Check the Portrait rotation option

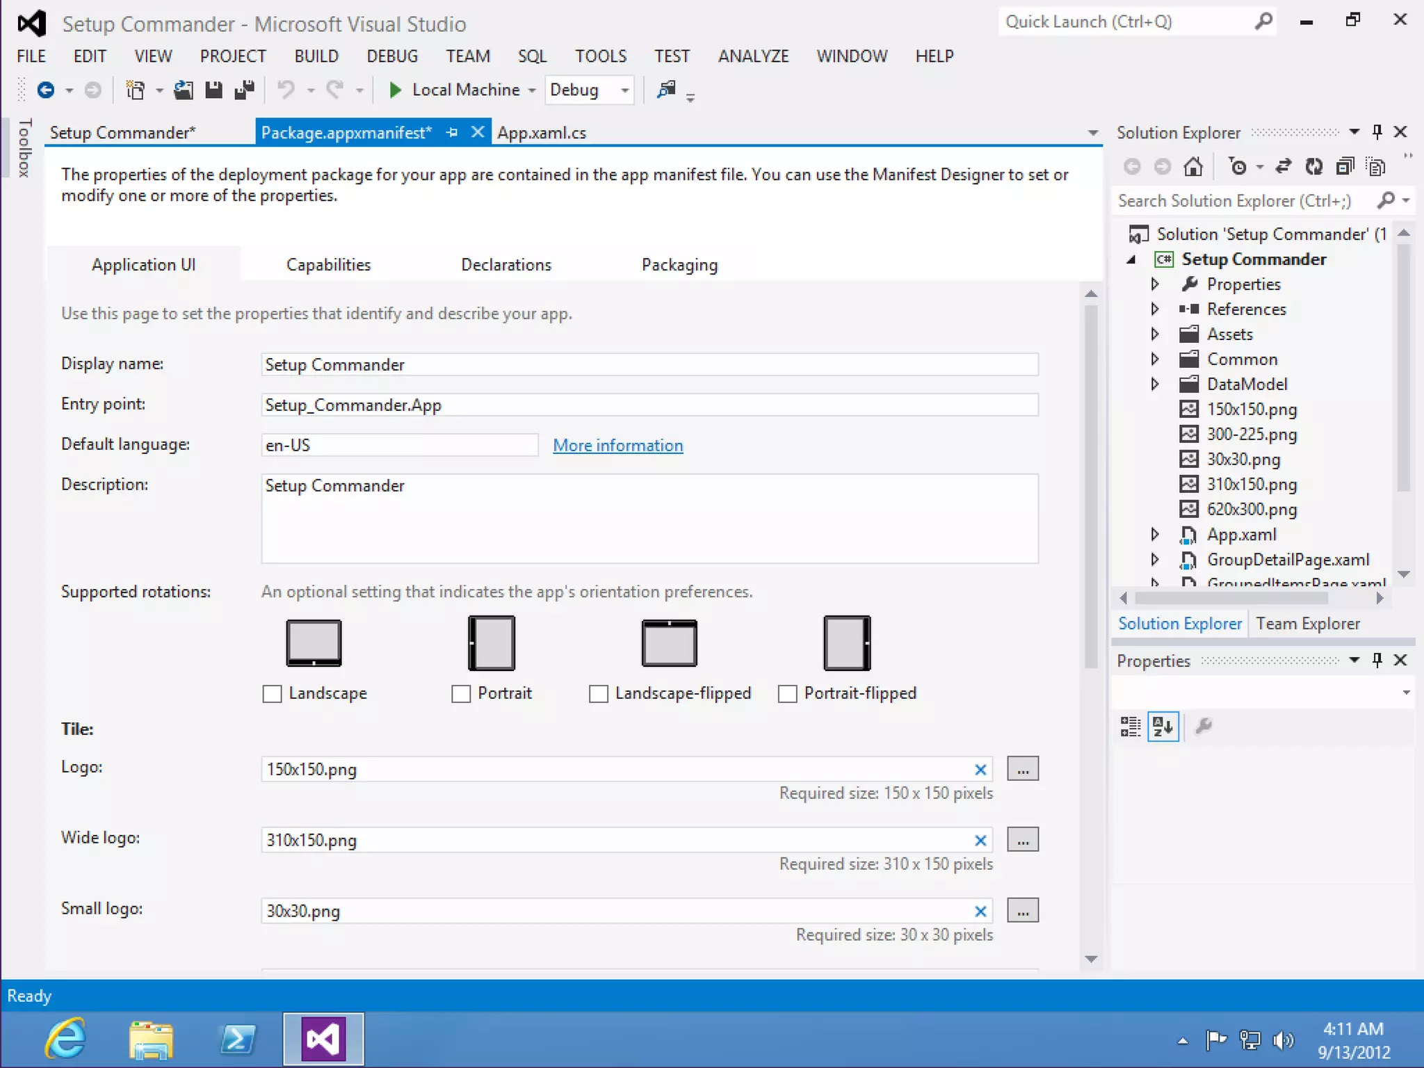[x=461, y=694]
